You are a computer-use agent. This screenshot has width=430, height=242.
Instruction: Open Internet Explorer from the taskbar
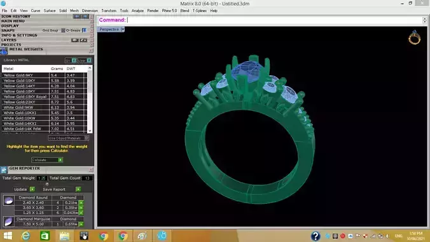click(26, 236)
